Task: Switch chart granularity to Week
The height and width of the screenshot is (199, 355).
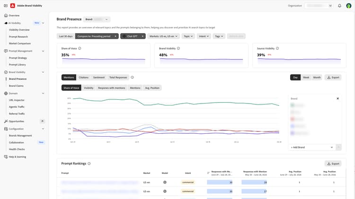Action: point(306,78)
